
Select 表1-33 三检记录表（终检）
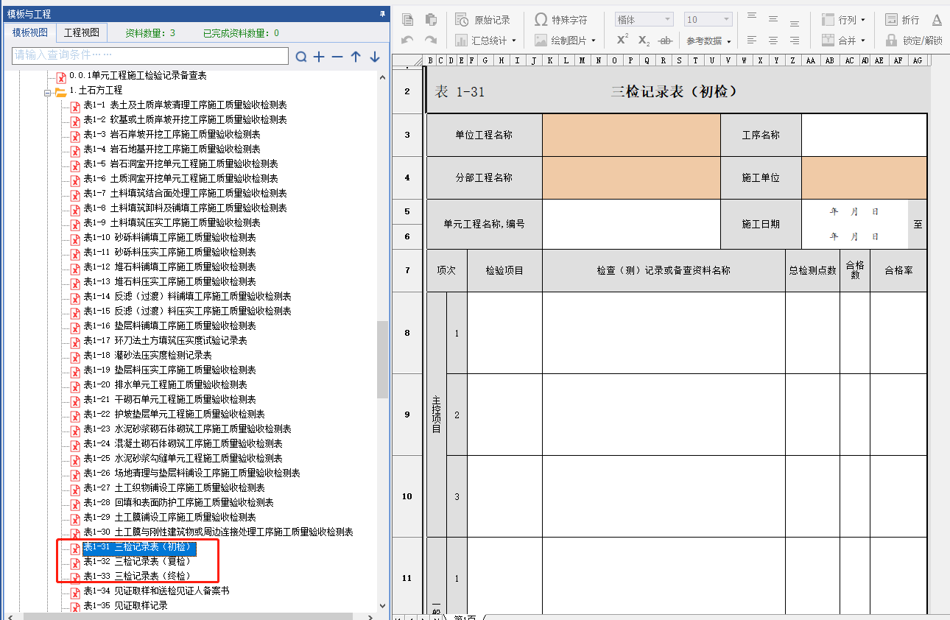[x=137, y=577]
